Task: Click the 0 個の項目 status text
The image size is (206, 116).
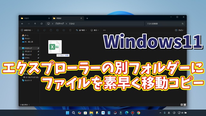Action: click(24, 105)
